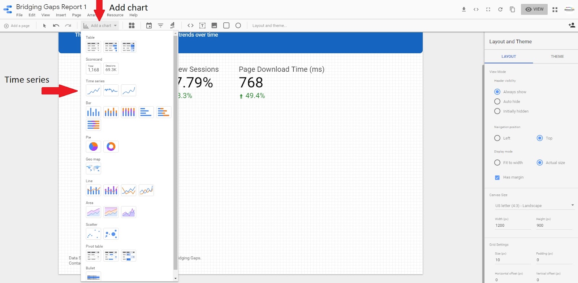Insert an image element
This screenshot has height=283, width=578.
(x=214, y=26)
